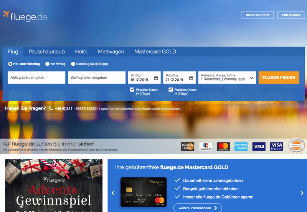The width and height of the screenshot is (307, 212).
Task: Click Immer alle fluege.de Gebühren sparen text
Action: tap(218, 197)
